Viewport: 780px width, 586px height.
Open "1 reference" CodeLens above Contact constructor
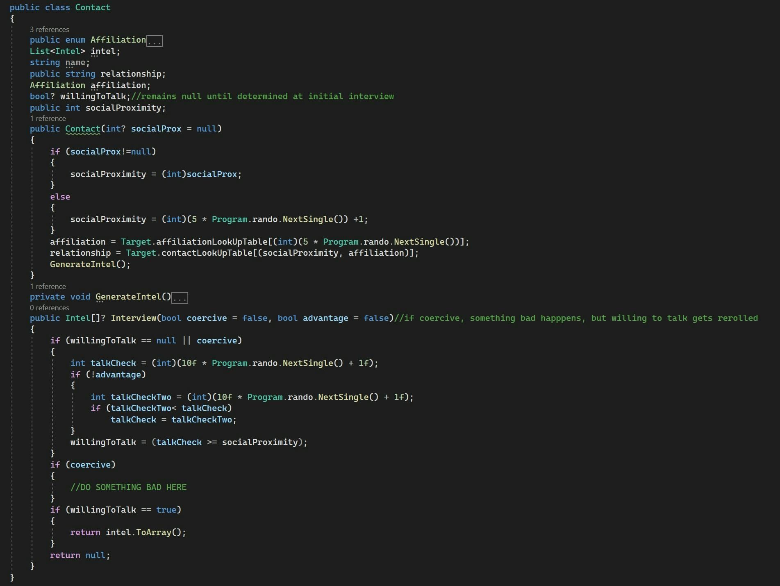(48, 118)
